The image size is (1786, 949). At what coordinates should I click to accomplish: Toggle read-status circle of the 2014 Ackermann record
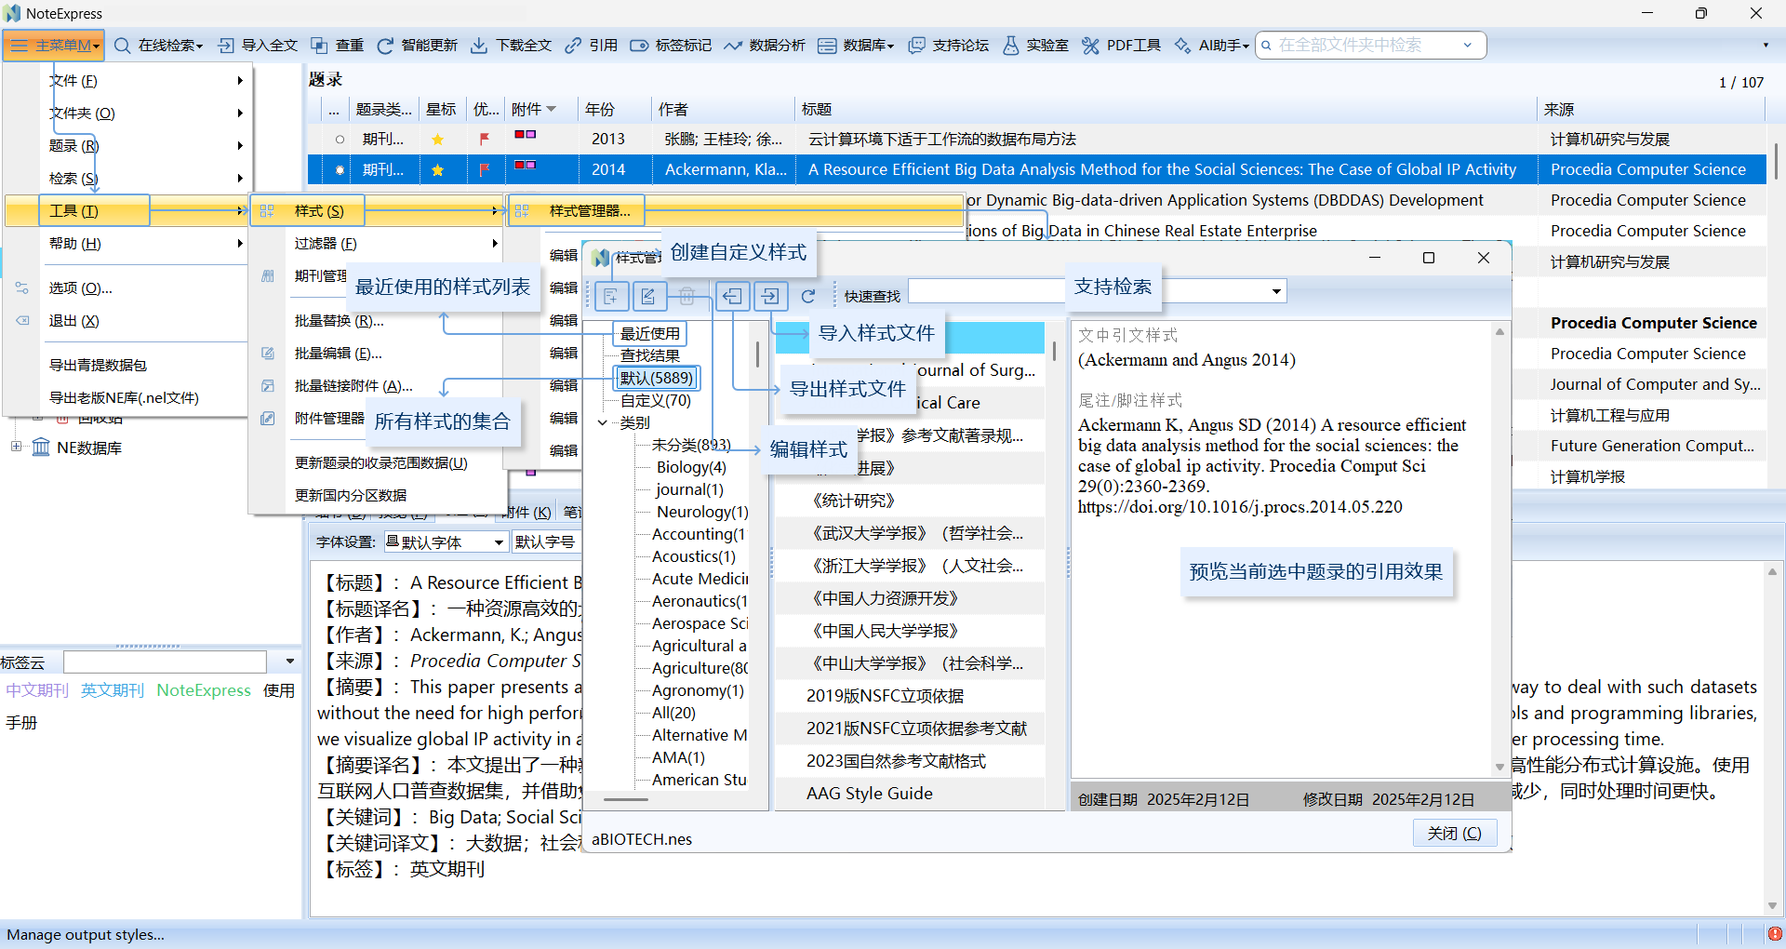[340, 170]
